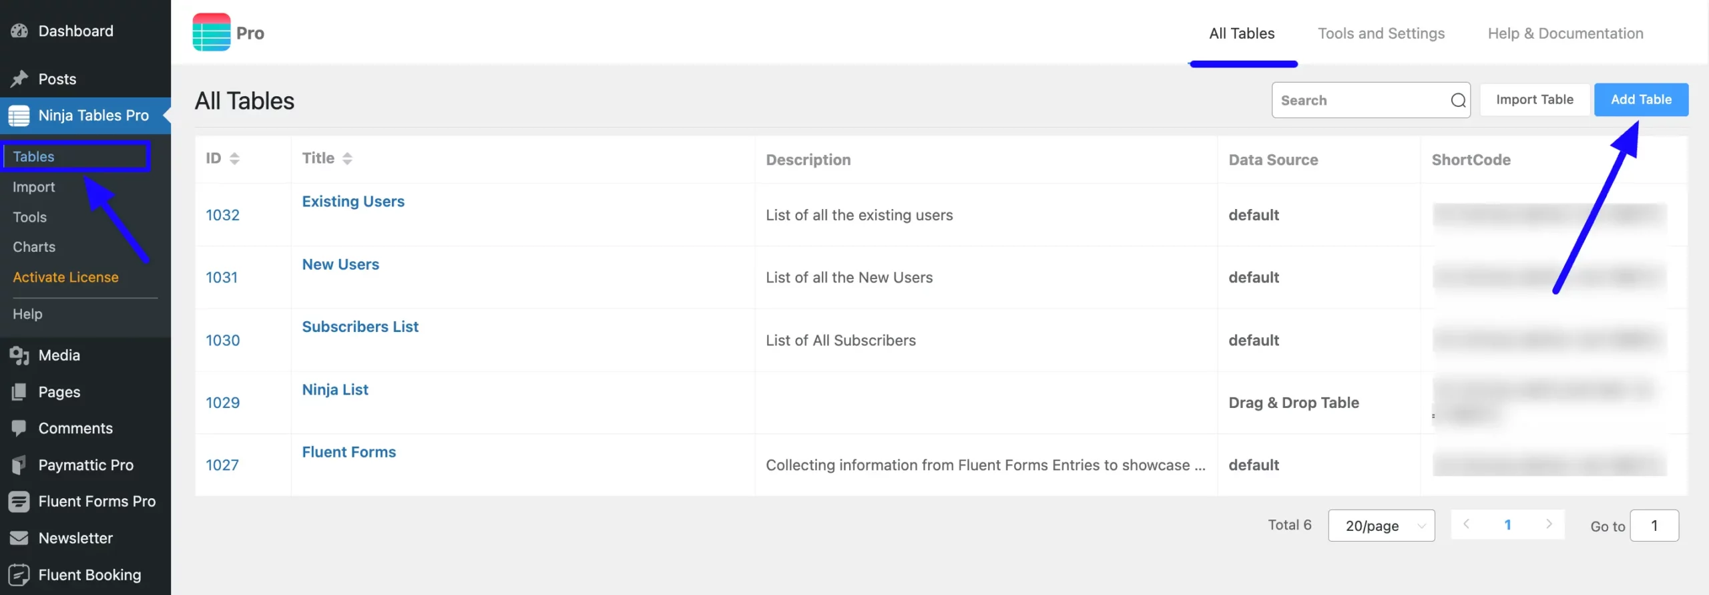Viewport: 1709px width, 595px height.
Task: Click 'Total 6' pagination text
Action: tap(1290, 525)
